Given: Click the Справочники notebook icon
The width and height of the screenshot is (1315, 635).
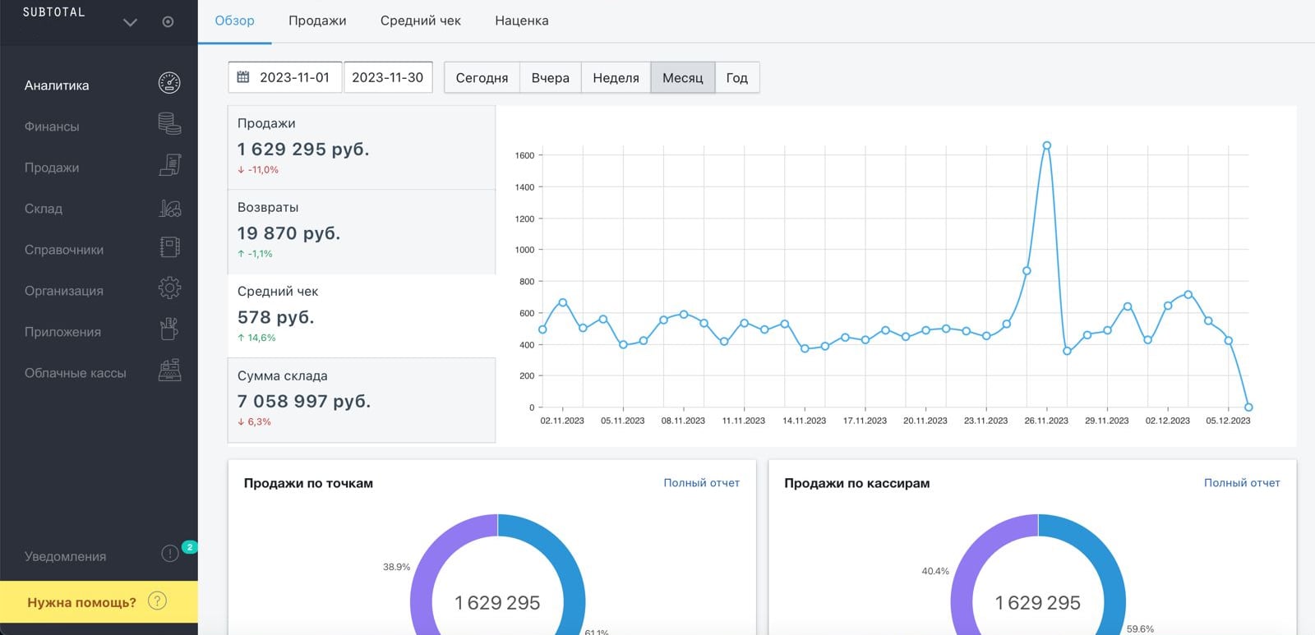Looking at the screenshot, I should pyautogui.click(x=169, y=248).
